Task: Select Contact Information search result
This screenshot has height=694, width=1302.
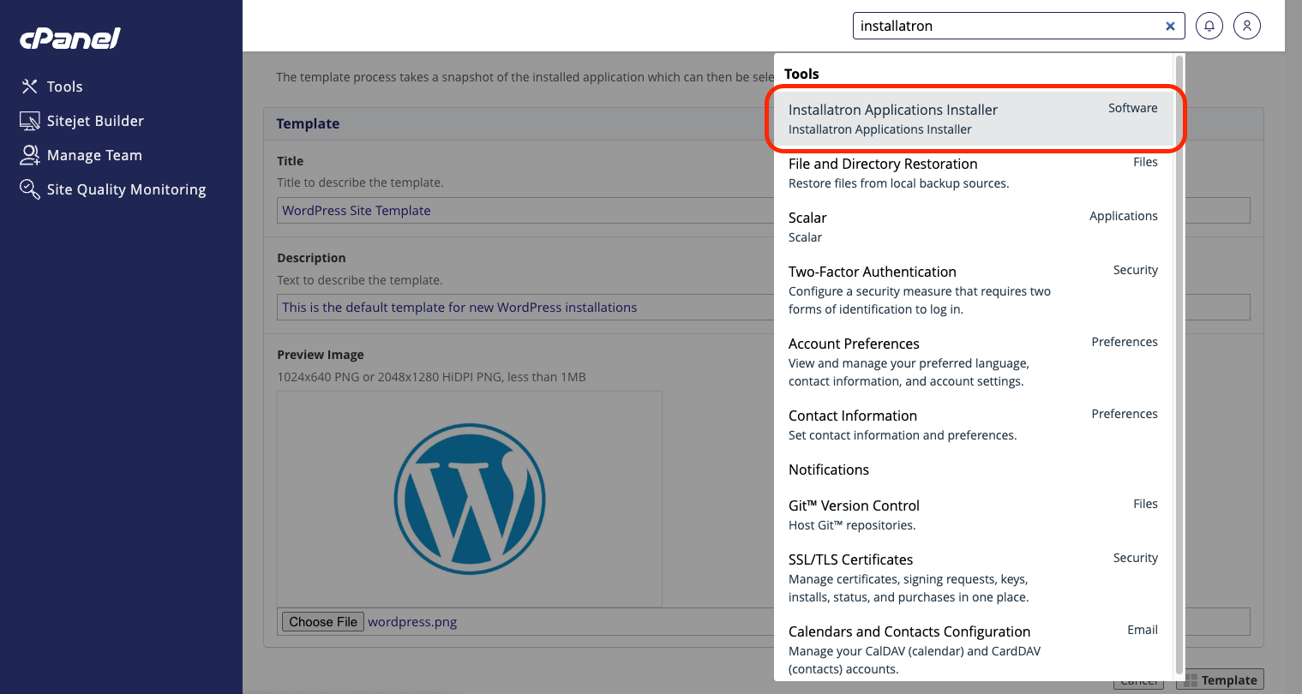Action: click(974, 425)
